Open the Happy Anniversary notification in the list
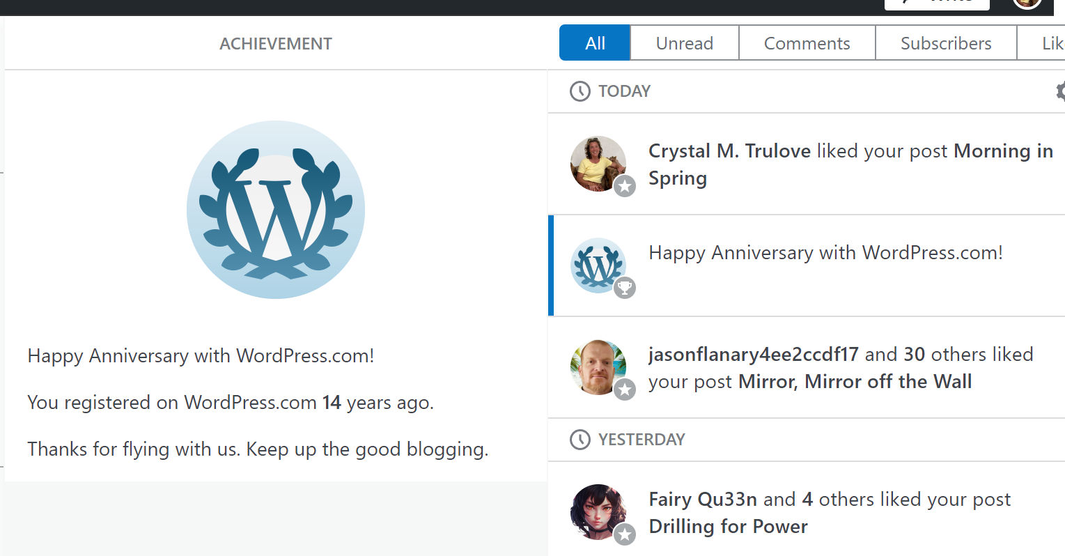The width and height of the screenshot is (1065, 556). (825, 253)
